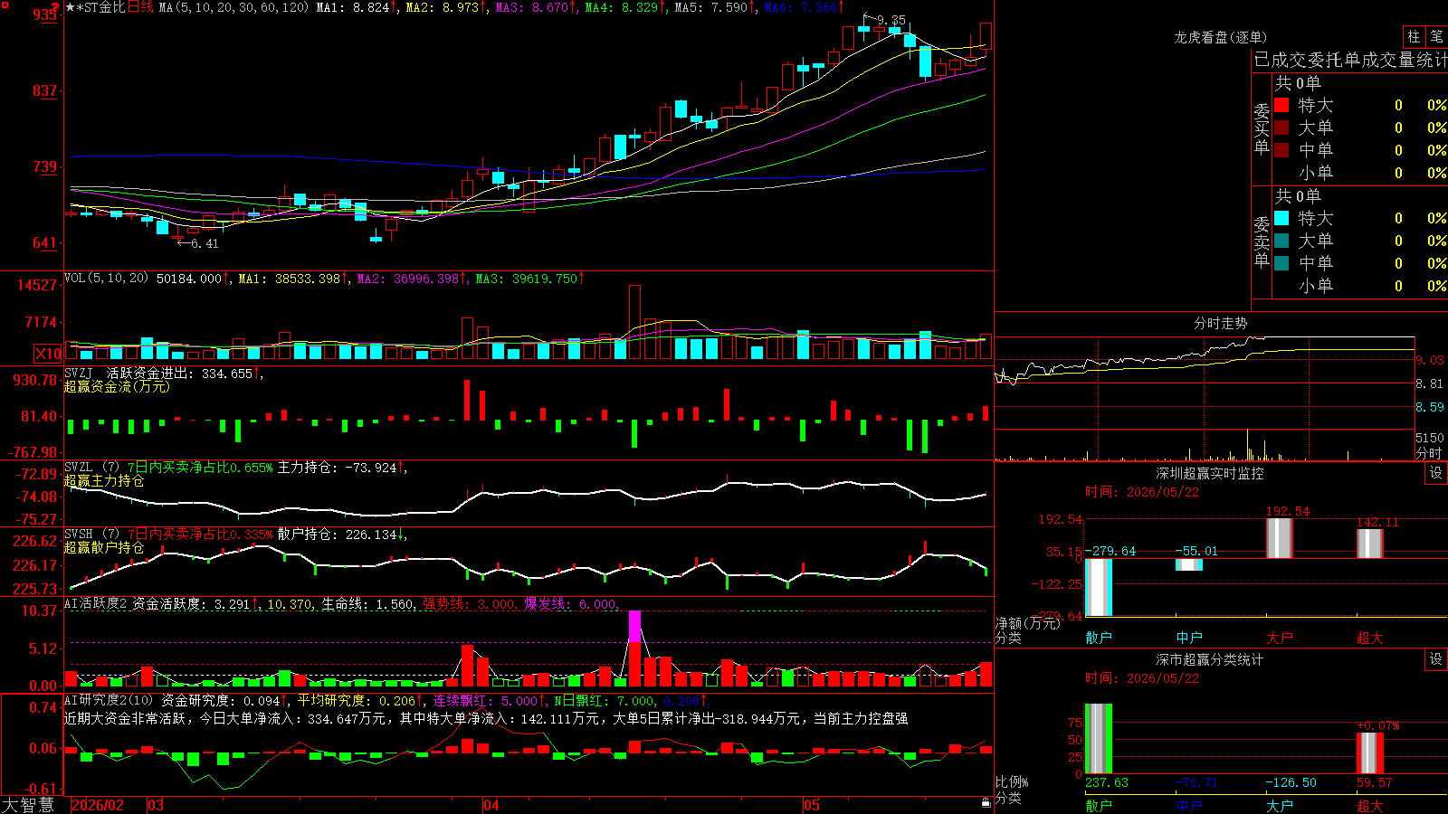Image resolution: width=1448 pixels, height=814 pixels.
Task: Click the SVZJ indicator name
Action: tap(79, 374)
